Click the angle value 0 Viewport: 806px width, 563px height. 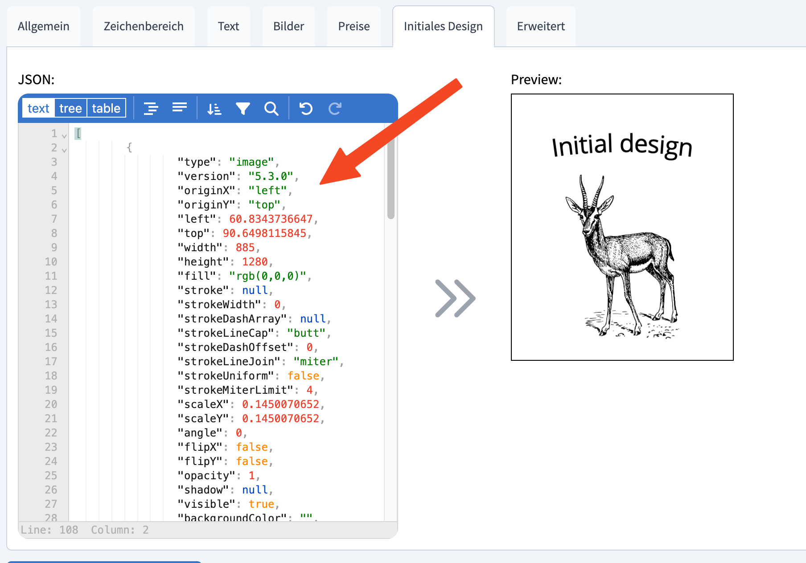[x=239, y=433]
